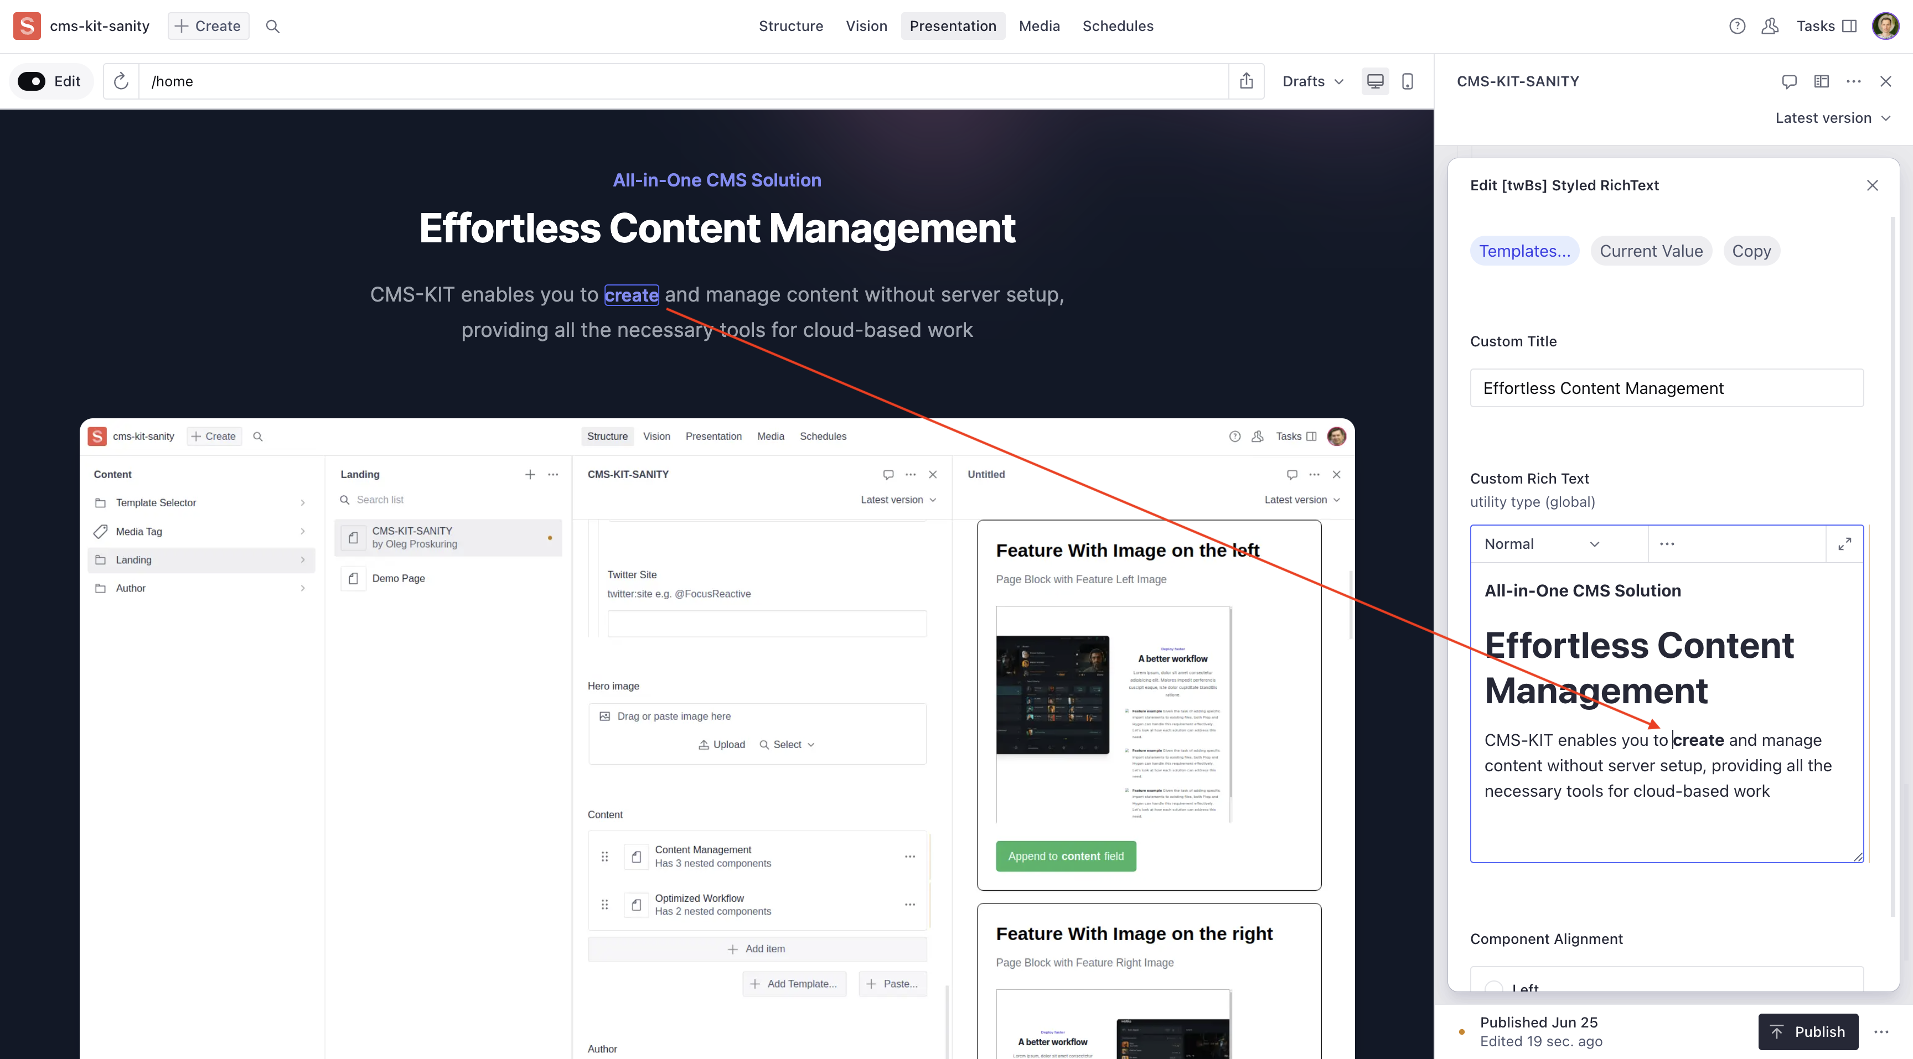Click the top bar Create button

pyautogui.click(x=208, y=26)
